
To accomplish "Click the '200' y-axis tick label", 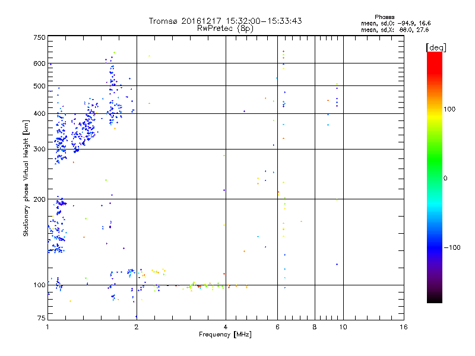I will click(x=39, y=199).
